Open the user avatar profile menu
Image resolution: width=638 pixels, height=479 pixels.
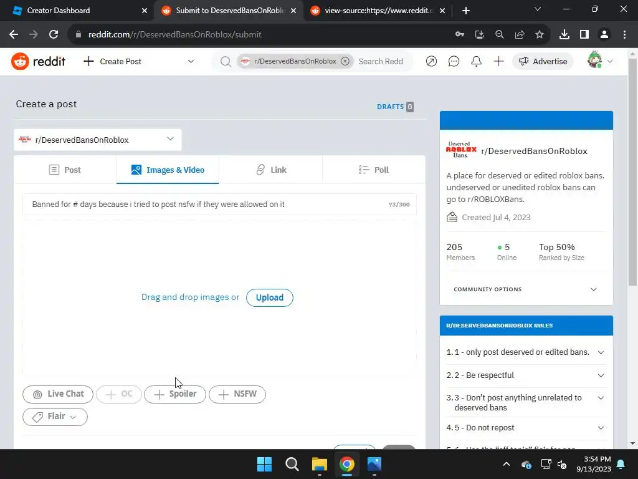[x=600, y=60]
